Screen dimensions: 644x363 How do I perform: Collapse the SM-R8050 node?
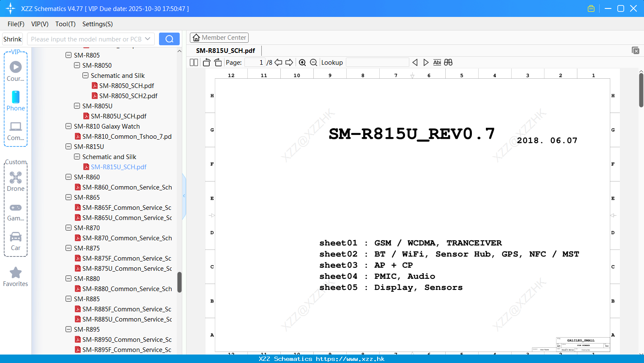click(x=77, y=65)
